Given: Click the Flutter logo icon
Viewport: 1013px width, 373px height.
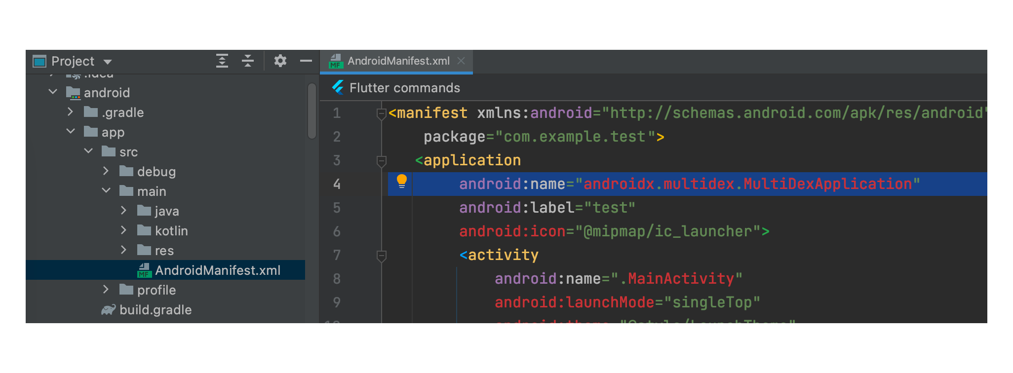Looking at the screenshot, I should coord(338,87).
